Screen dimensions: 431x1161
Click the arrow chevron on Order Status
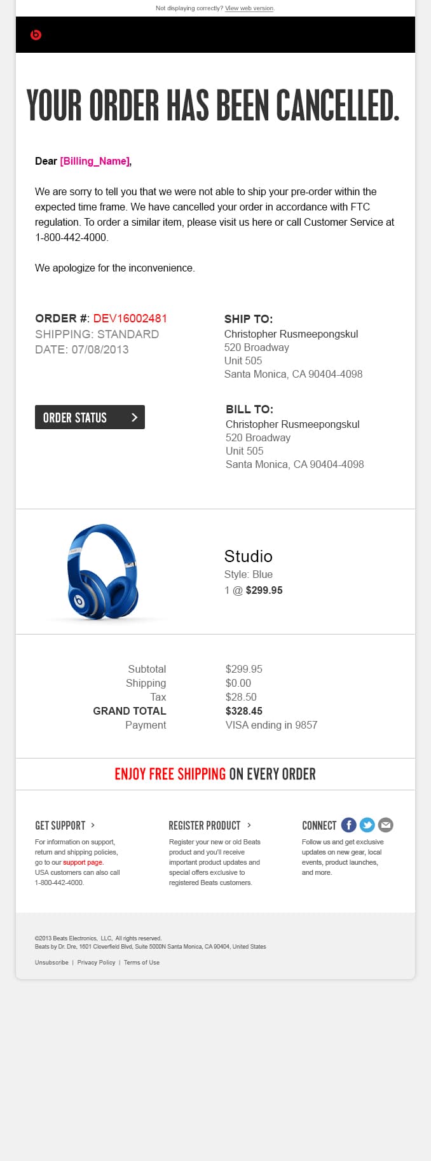[134, 417]
